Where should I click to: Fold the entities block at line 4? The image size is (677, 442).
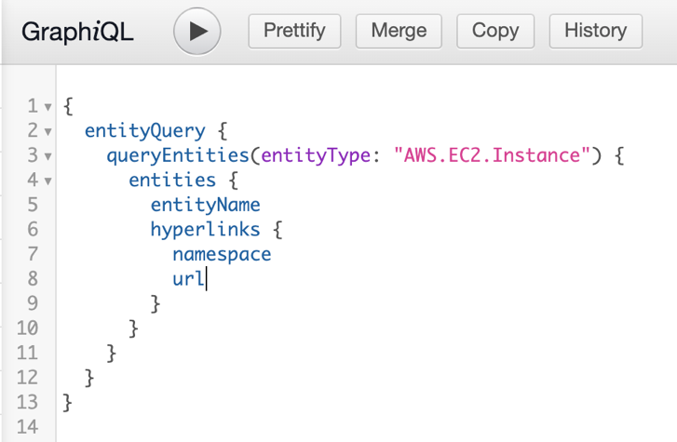tap(48, 181)
